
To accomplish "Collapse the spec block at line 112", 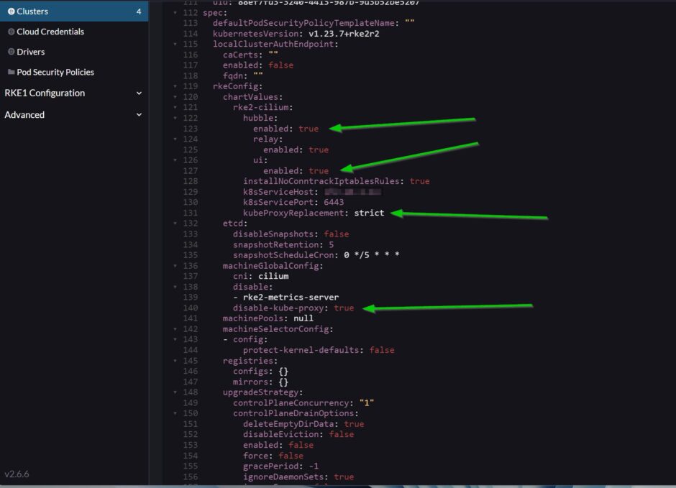I will 175,13.
